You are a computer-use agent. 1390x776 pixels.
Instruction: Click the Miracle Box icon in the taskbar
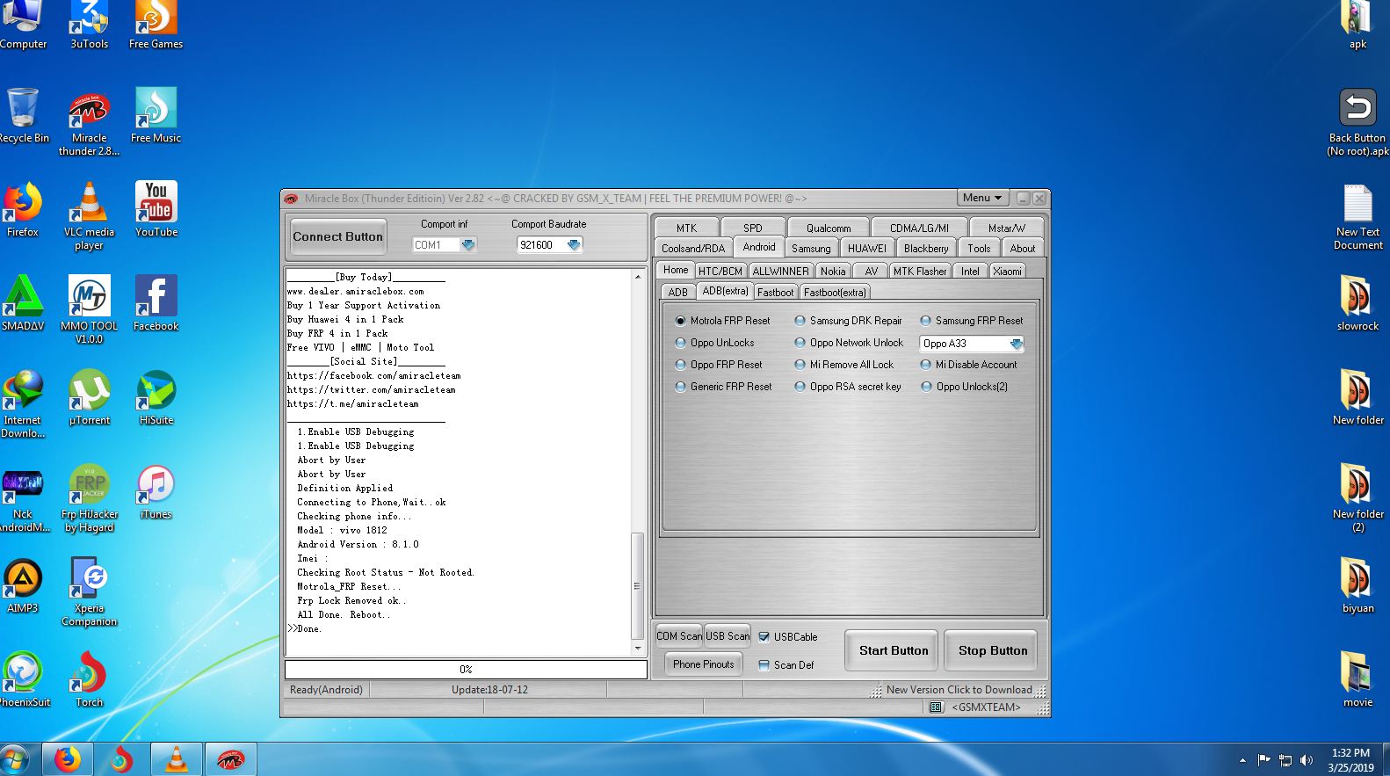click(x=230, y=759)
